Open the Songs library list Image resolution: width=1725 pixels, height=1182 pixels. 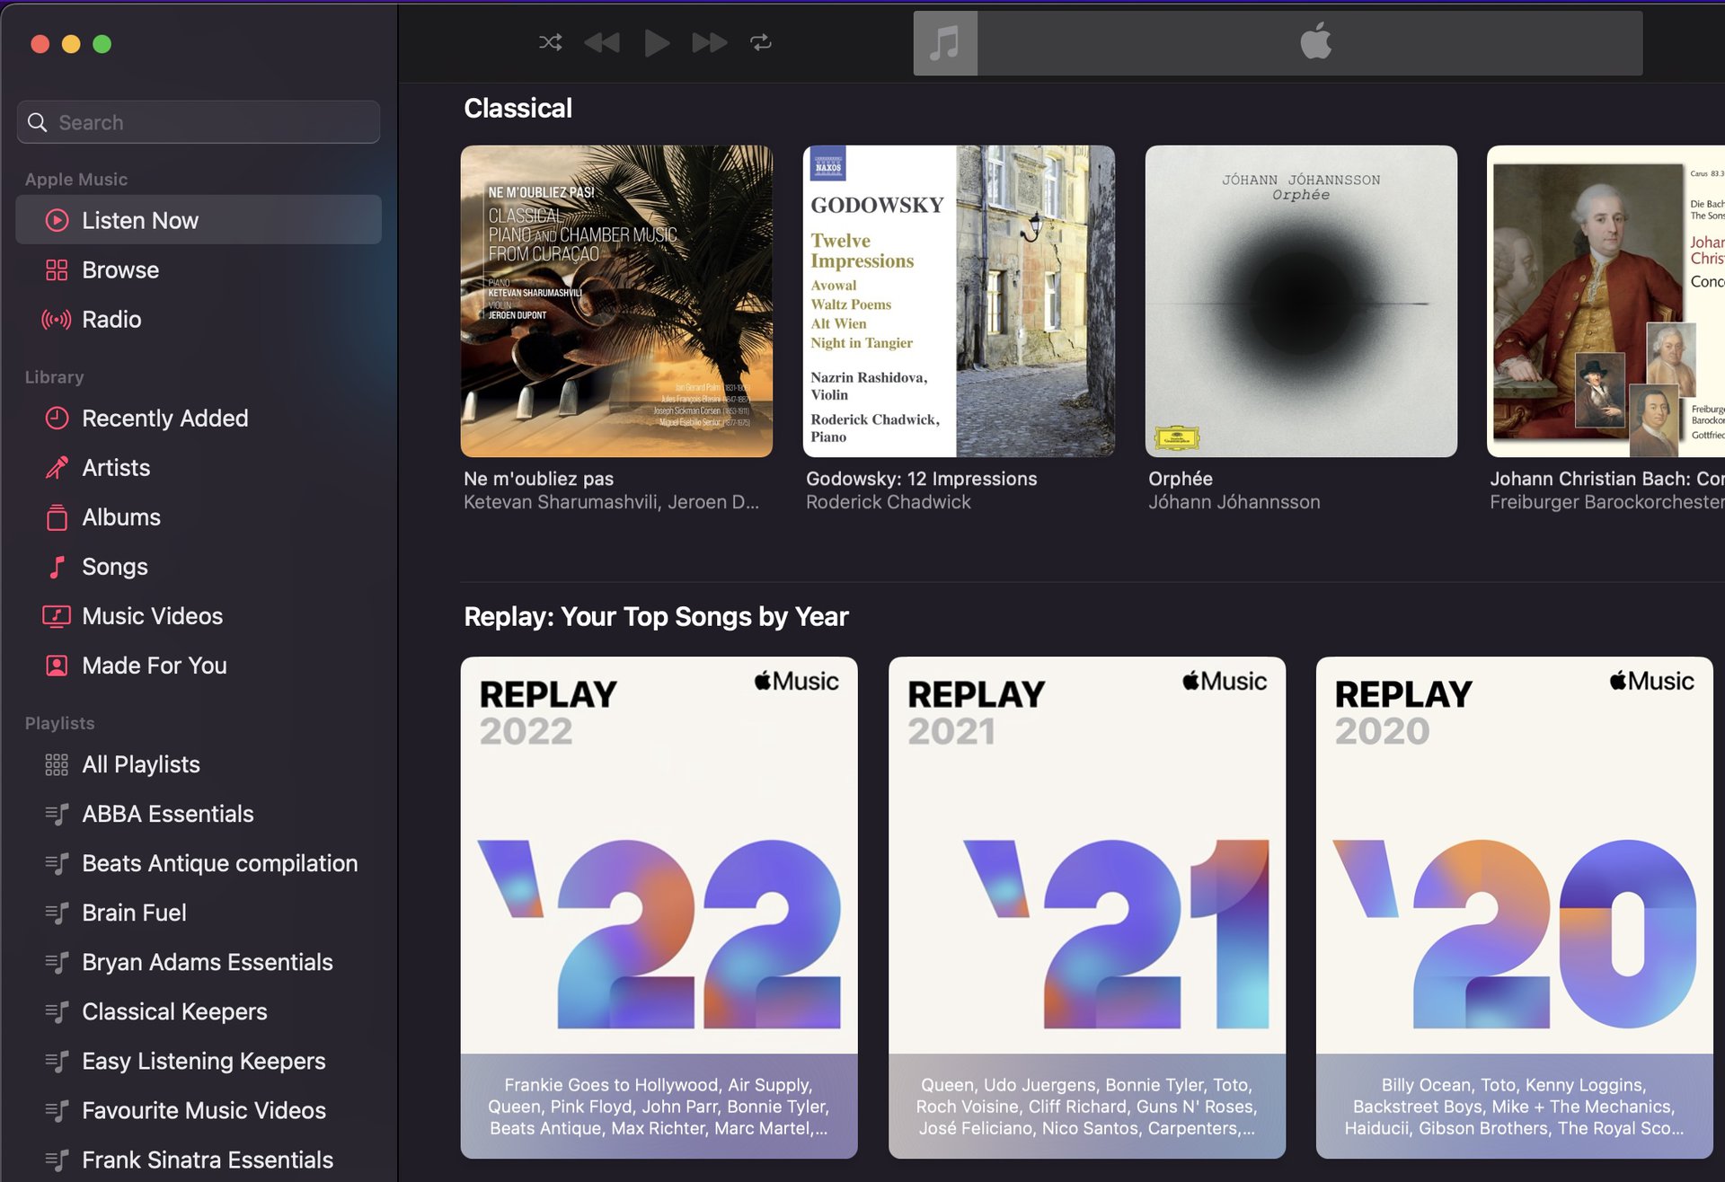[x=114, y=566]
